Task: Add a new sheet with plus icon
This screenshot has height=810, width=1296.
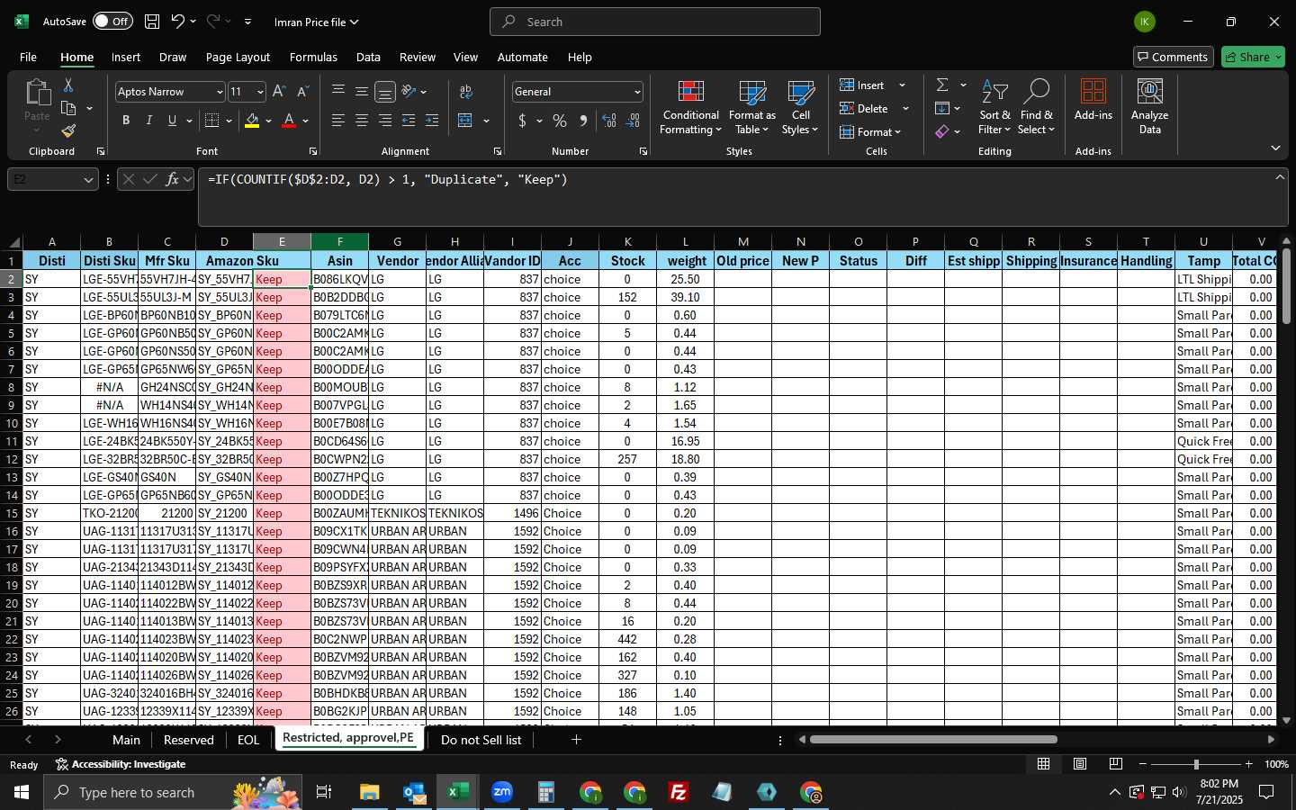Action: [x=576, y=740]
